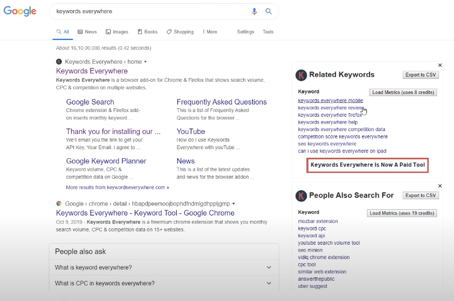The width and height of the screenshot is (454, 301).
Task: Open the Books search tab
Action: 148,32
